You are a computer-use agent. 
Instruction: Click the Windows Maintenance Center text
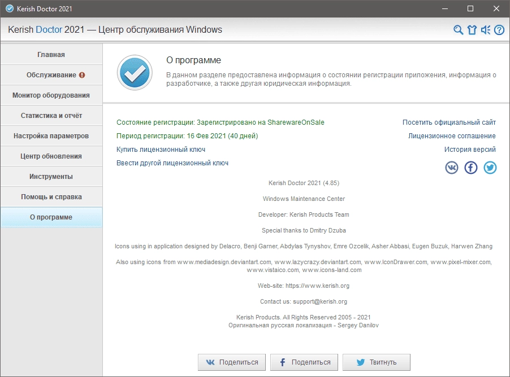coord(304,199)
